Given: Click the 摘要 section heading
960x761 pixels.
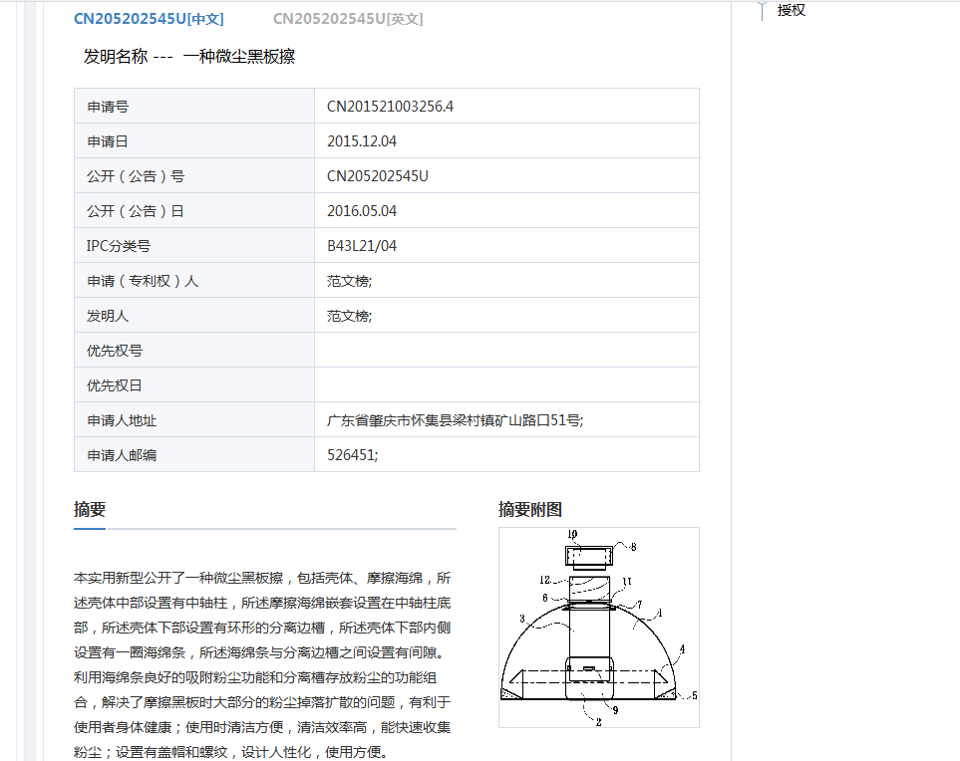Looking at the screenshot, I should (x=90, y=509).
